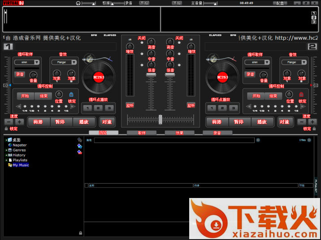Select deck 1 loop length 1/4 dot

point(25,106)
